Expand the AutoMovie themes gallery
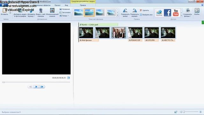This screenshot has width=204, height=115. pyautogui.click(x=118, y=15)
